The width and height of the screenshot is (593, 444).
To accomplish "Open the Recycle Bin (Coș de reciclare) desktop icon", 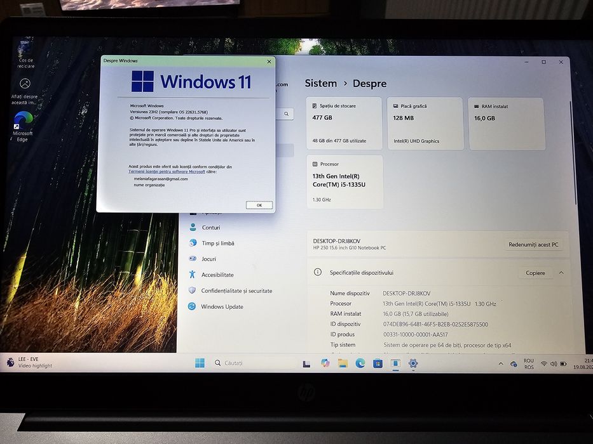I will [25, 53].
